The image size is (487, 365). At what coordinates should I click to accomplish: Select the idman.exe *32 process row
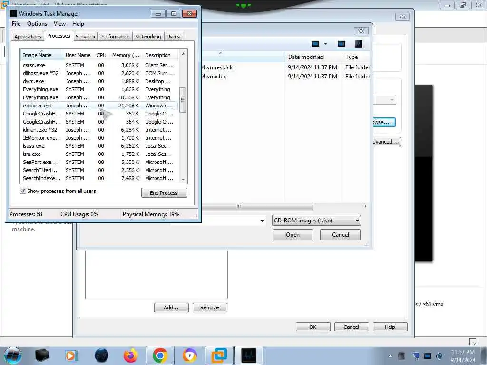[99, 130]
